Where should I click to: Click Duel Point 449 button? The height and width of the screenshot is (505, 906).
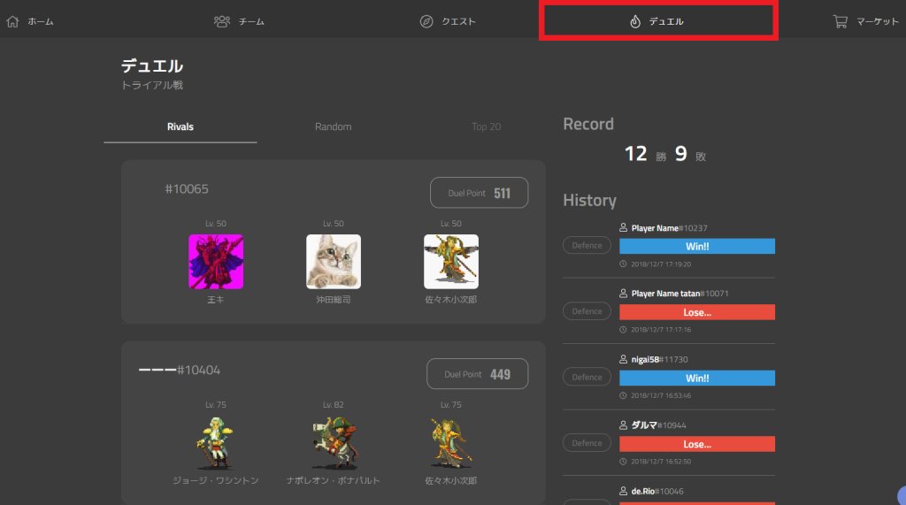[x=477, y=374]
